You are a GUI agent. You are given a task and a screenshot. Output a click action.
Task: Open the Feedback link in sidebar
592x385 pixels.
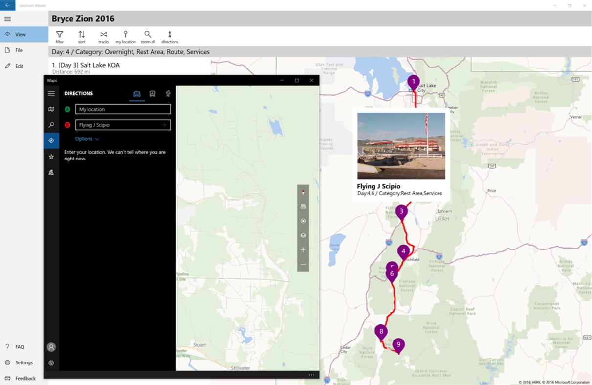(x=24, y=378)
